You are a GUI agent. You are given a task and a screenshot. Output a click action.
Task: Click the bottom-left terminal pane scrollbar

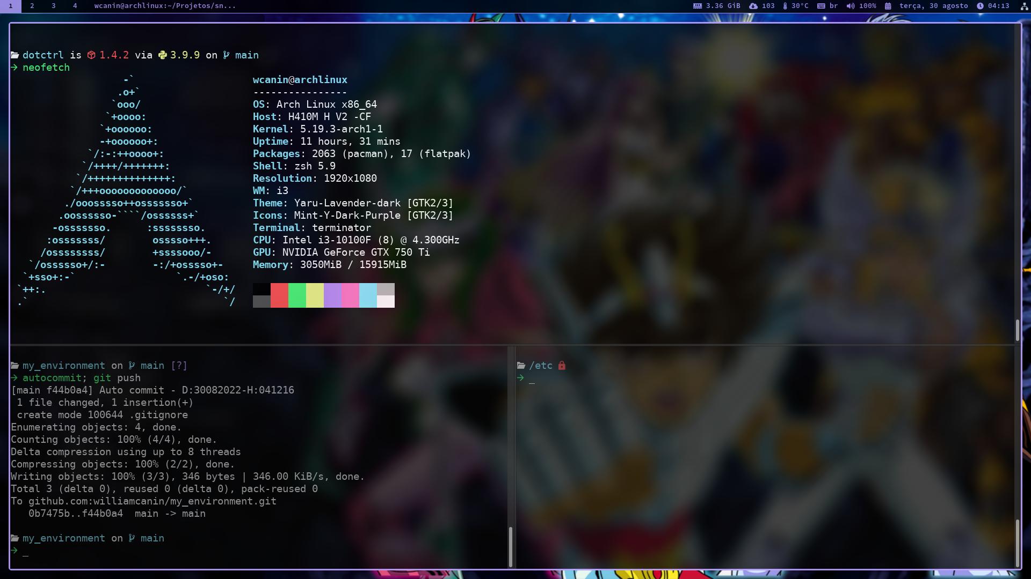[x=510, y=546]
